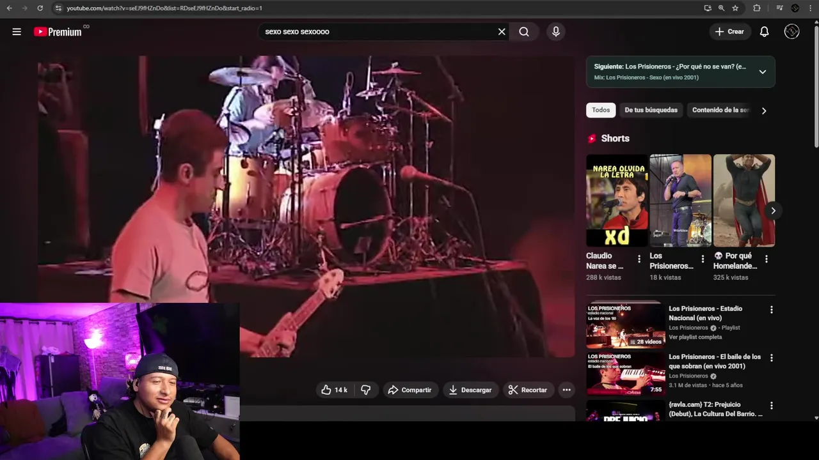
Task: Go back with browser back arrow
Action: tap(9, 8)
